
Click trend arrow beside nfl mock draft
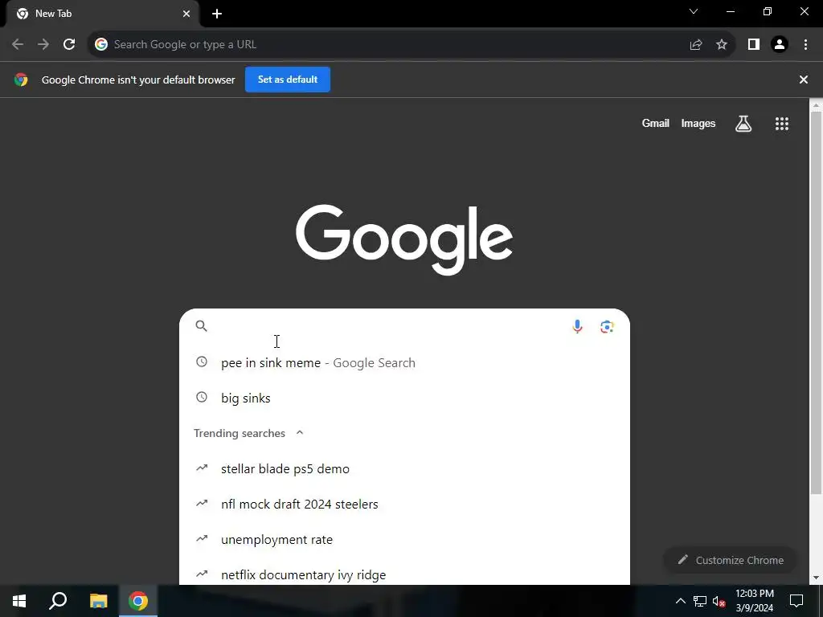coord(202,503)
